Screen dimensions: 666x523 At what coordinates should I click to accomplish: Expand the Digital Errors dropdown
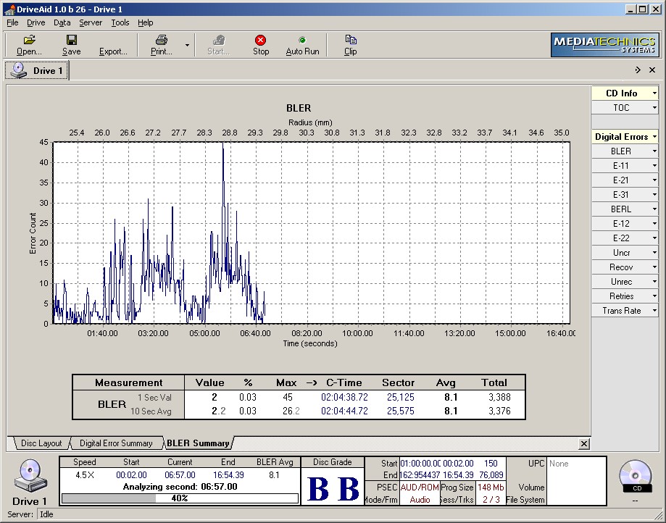(x=654, y=137)
